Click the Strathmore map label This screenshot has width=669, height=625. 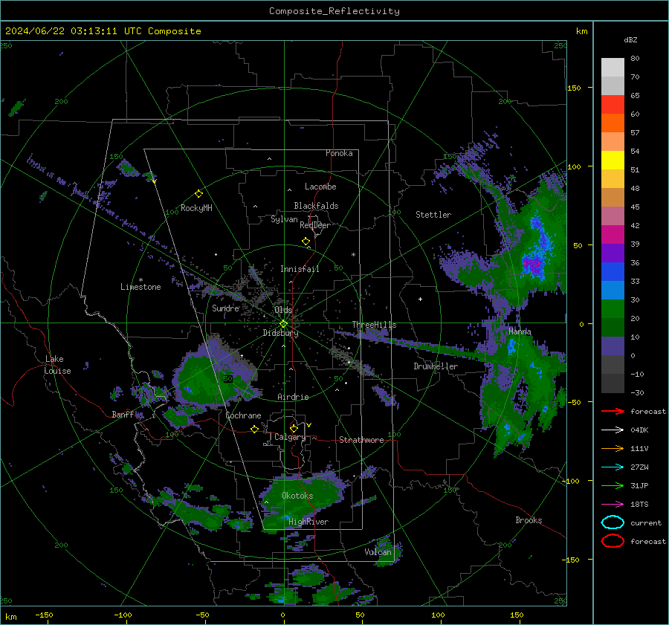361,440
